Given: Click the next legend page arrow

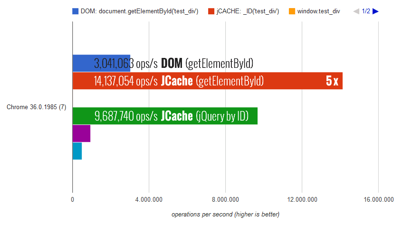Looking at the screenshot, I should tap(375, 11).
